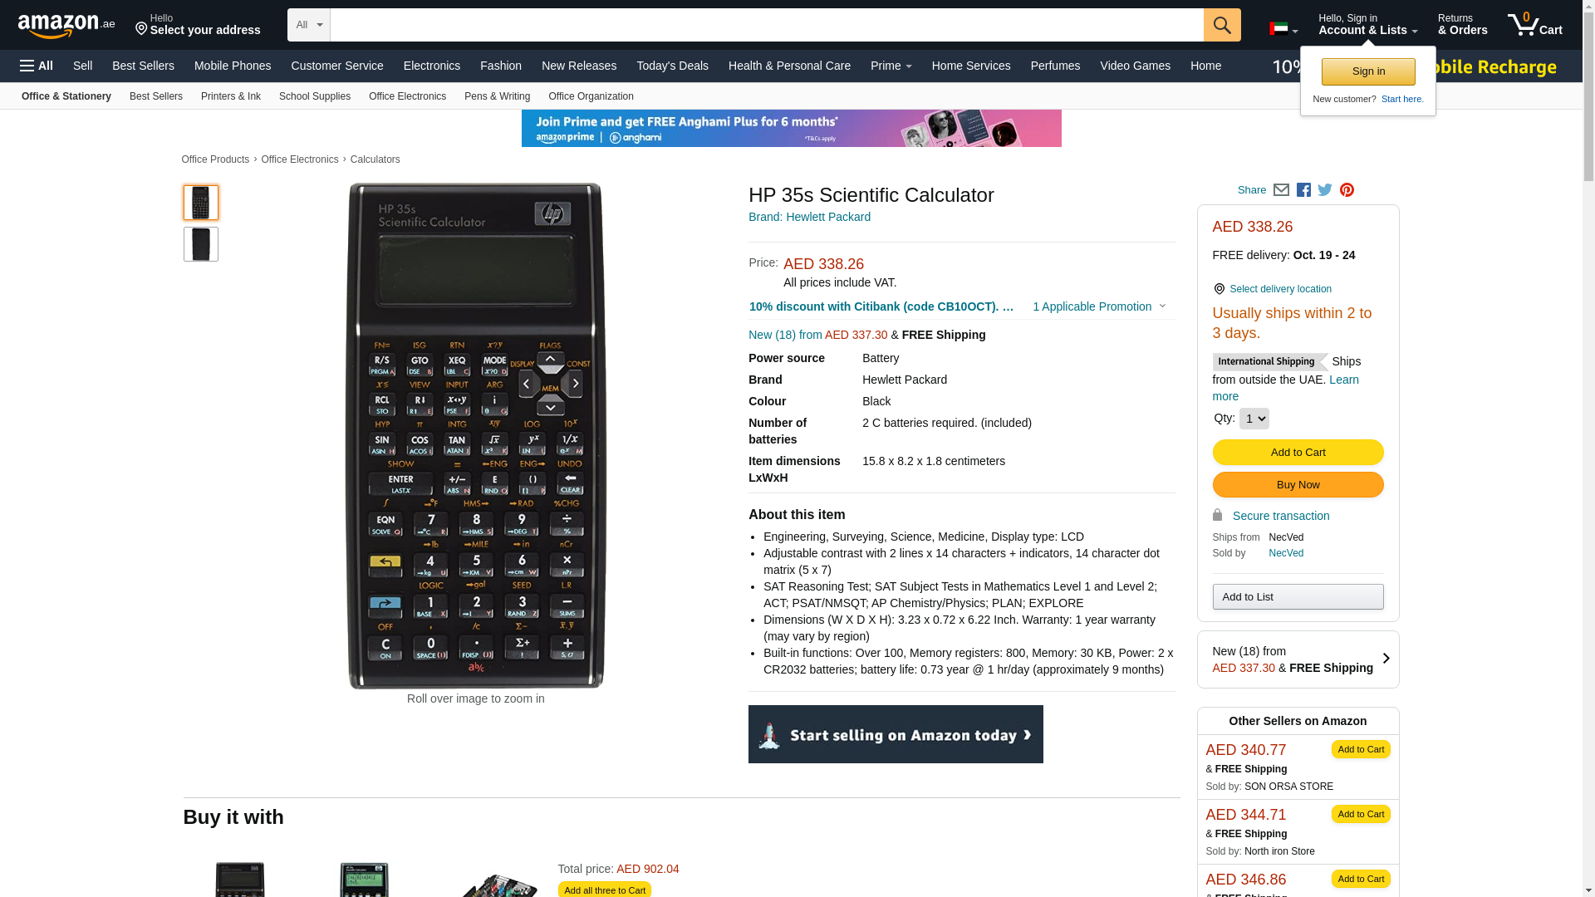Open Today's Deals in navigation bar

(672, 66)
